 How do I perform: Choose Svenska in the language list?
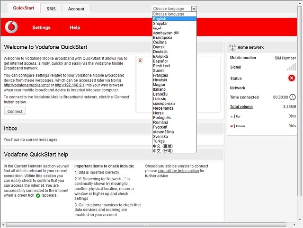click(174, 137)
